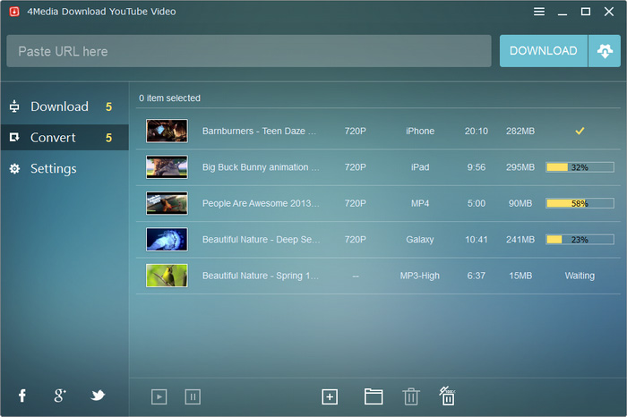
Task: Click the cloud download icon beside DOWNLOAD
Action: [605, 51]
